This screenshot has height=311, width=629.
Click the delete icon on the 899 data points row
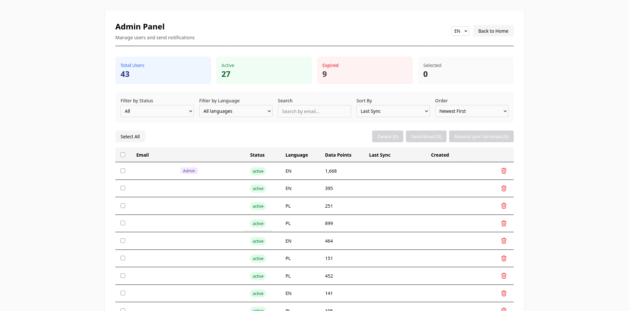coord(504,223)
